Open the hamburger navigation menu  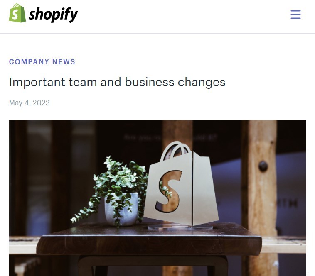click(295, 15)
